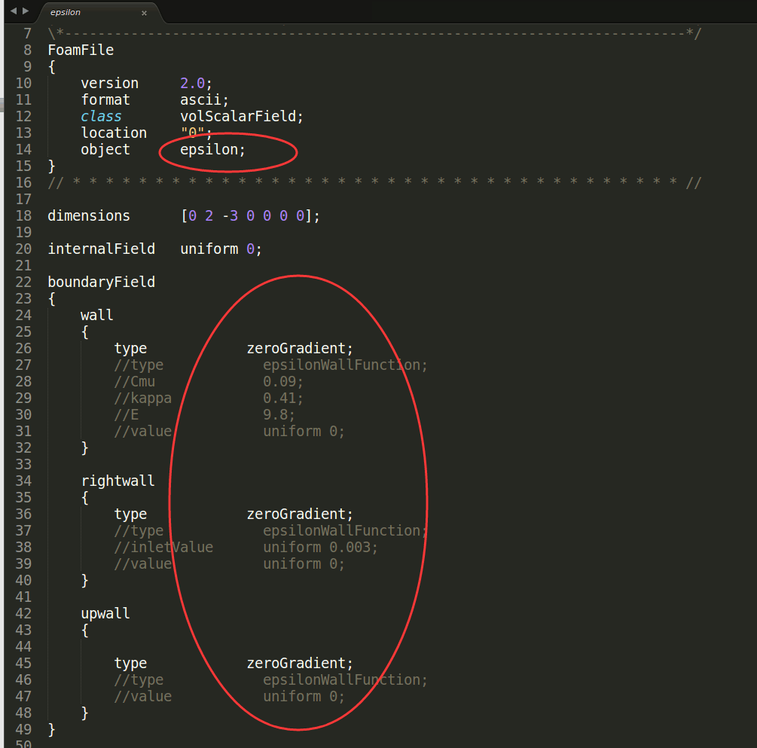
Task: Place cursor on the FoamFile keyword
Action: (x=81, y=50)
